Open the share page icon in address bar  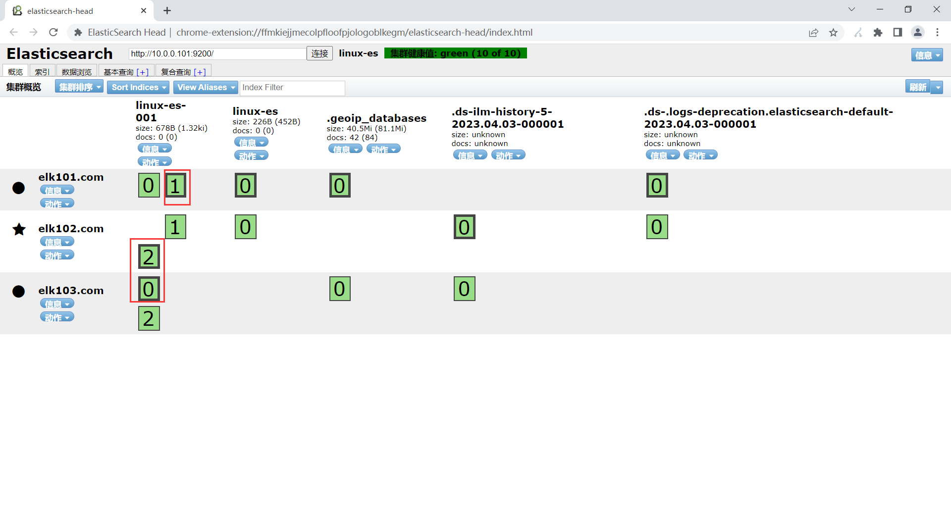[x=813, y=32]
